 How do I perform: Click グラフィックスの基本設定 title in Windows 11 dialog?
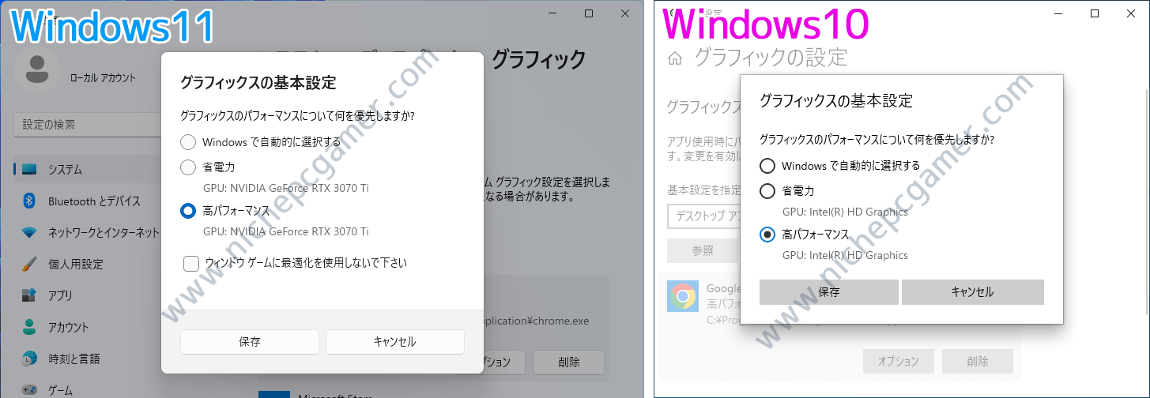258,83
